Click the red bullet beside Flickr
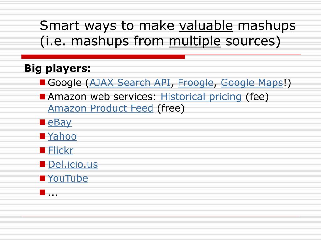Viewport: 321px width, 240px height. pos(42,150)
